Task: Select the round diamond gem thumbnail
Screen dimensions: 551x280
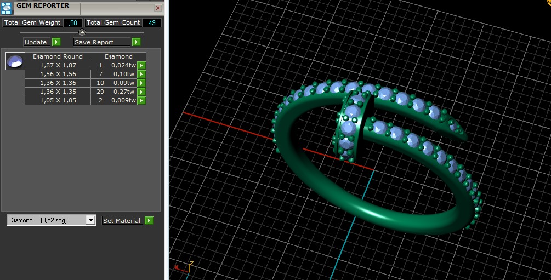Action: click(x=15, y=61)
